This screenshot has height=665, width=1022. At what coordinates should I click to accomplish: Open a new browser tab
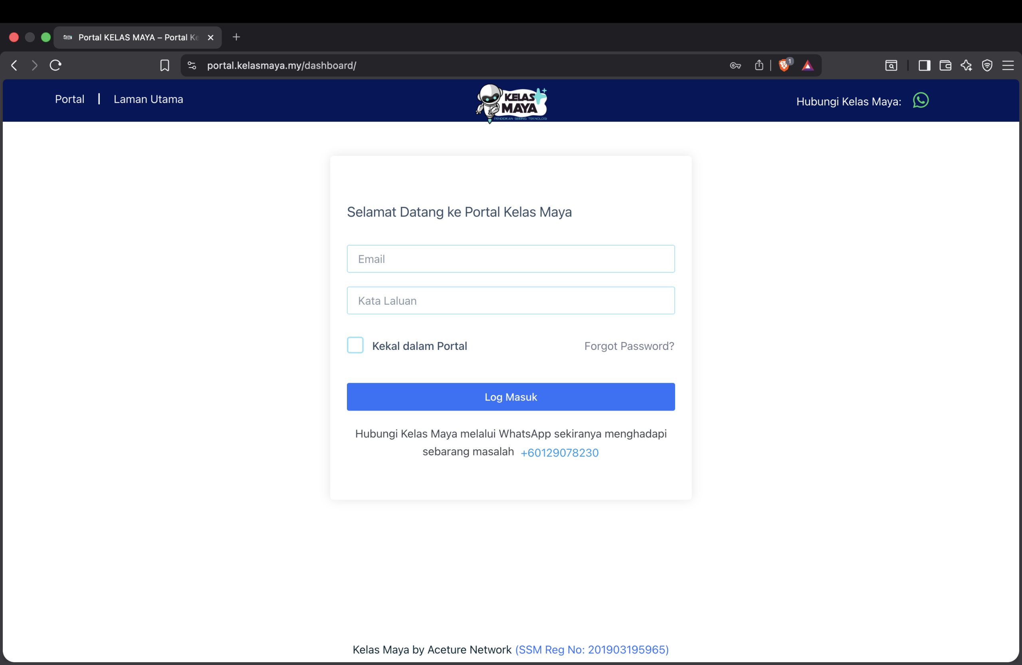236,37
